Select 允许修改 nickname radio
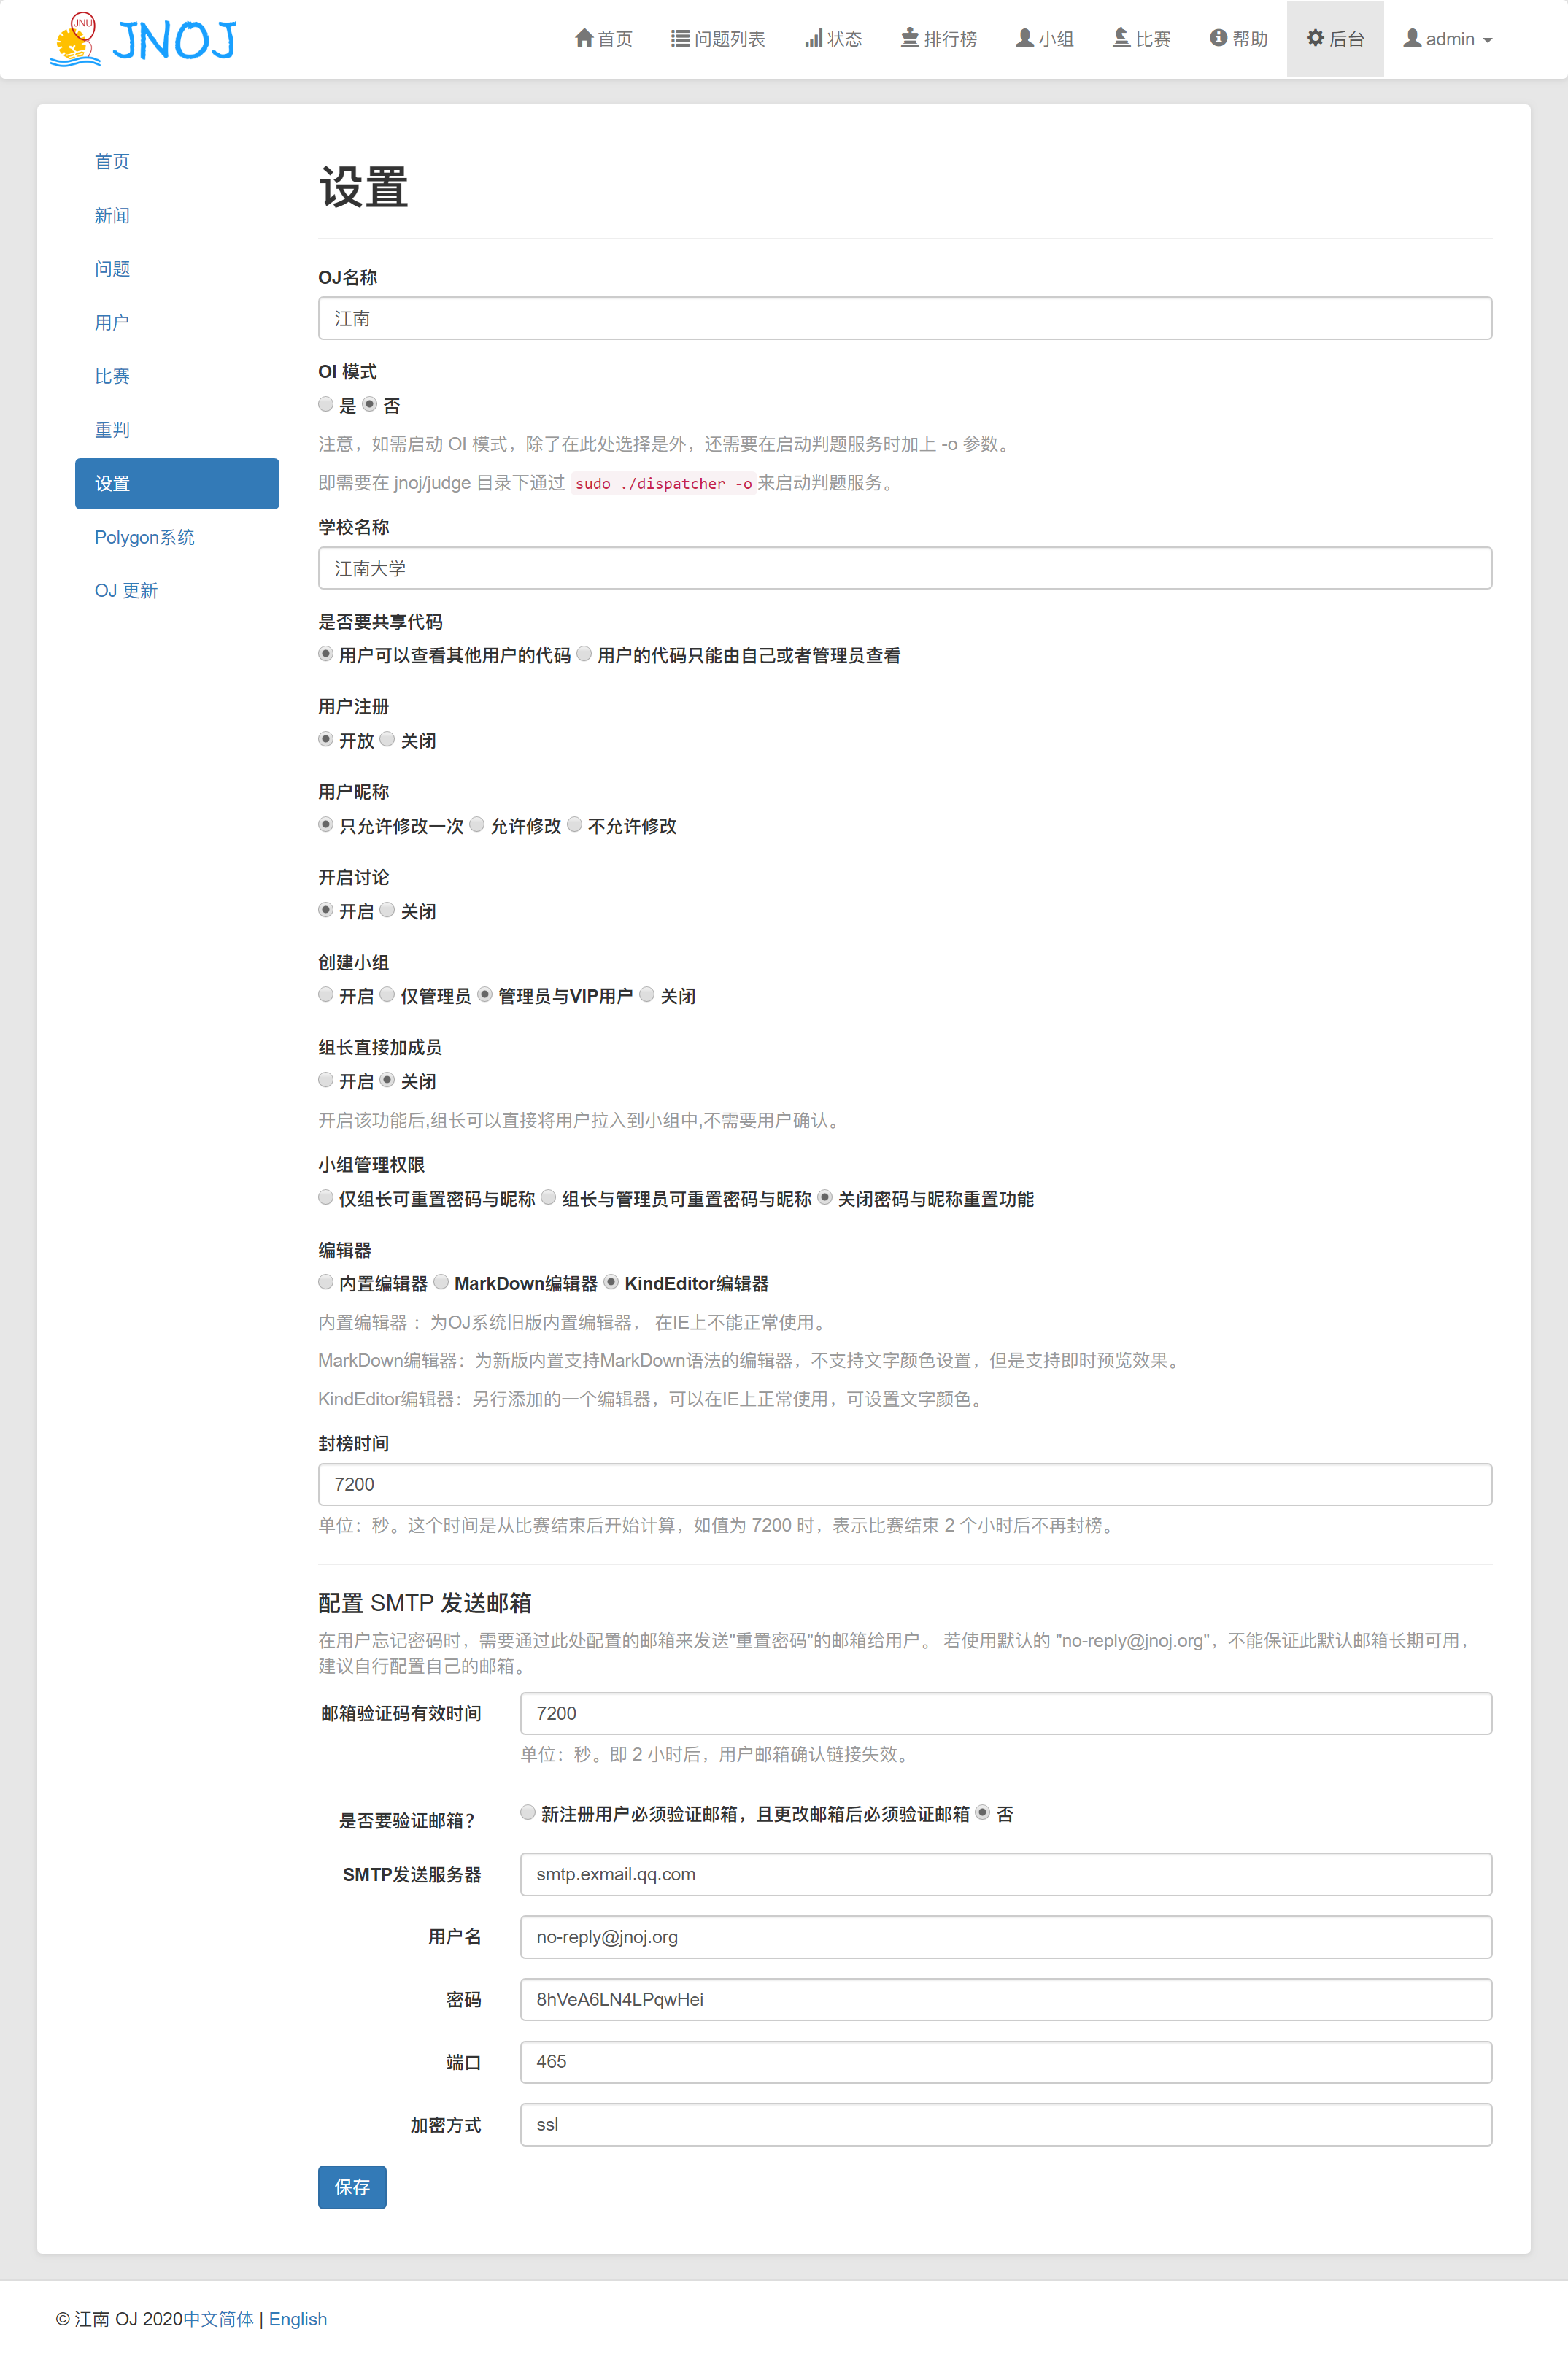Image resolution: width=1568 pixels, height=2356 pixels. (477, 824)
